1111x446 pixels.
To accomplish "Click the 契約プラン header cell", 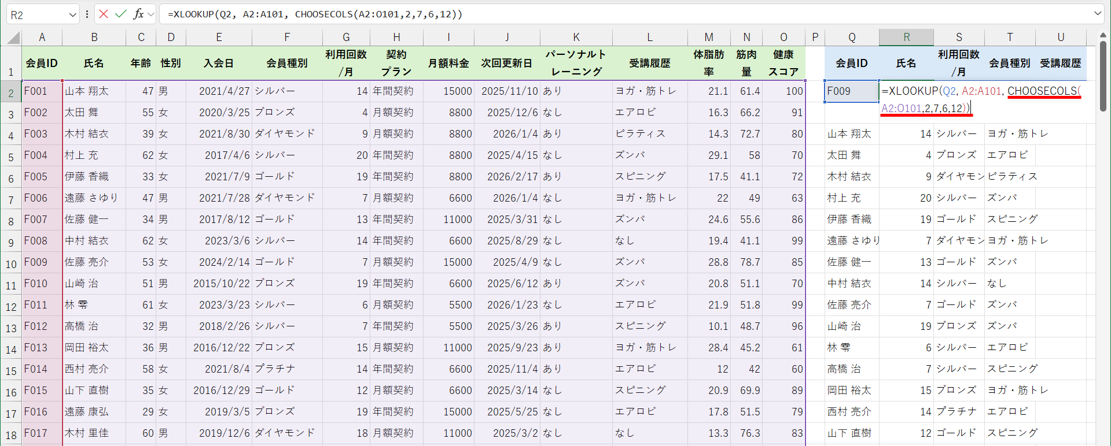I will (396, 63).
